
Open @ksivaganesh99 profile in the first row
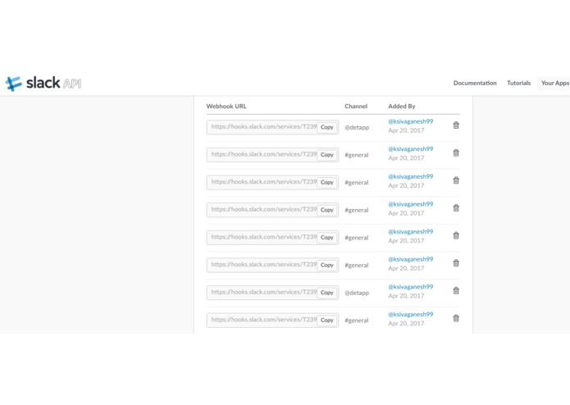point(410,121)
